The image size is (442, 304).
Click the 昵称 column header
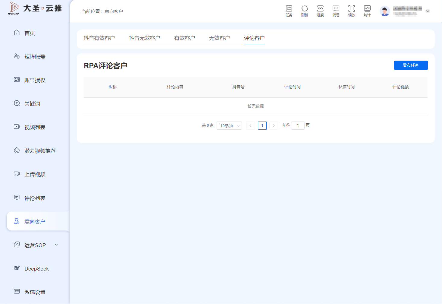[112, 87]
